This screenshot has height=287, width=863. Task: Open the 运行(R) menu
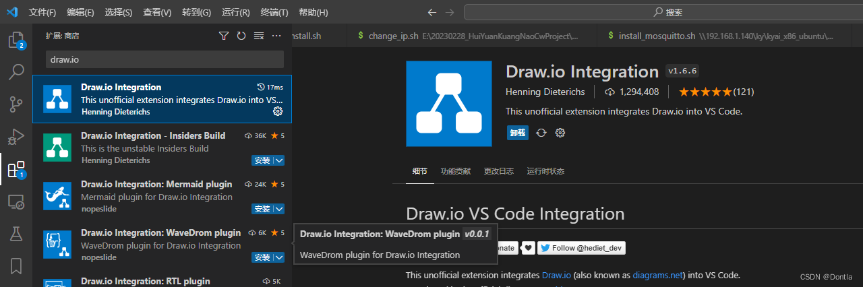235,13
